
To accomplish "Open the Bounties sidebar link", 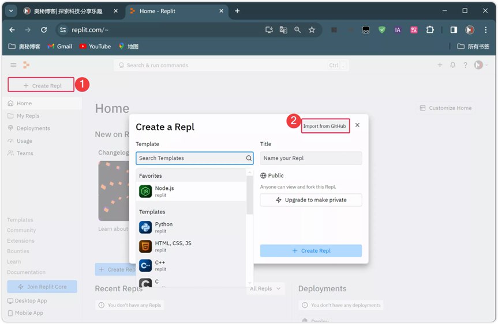I will [x=18, y=251].
